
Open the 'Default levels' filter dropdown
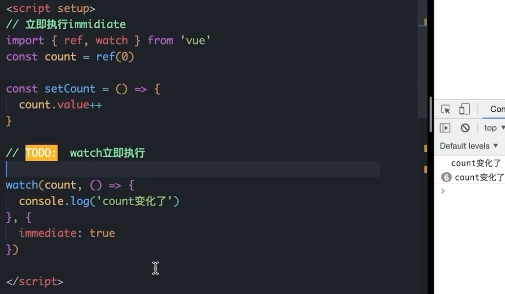468,146
